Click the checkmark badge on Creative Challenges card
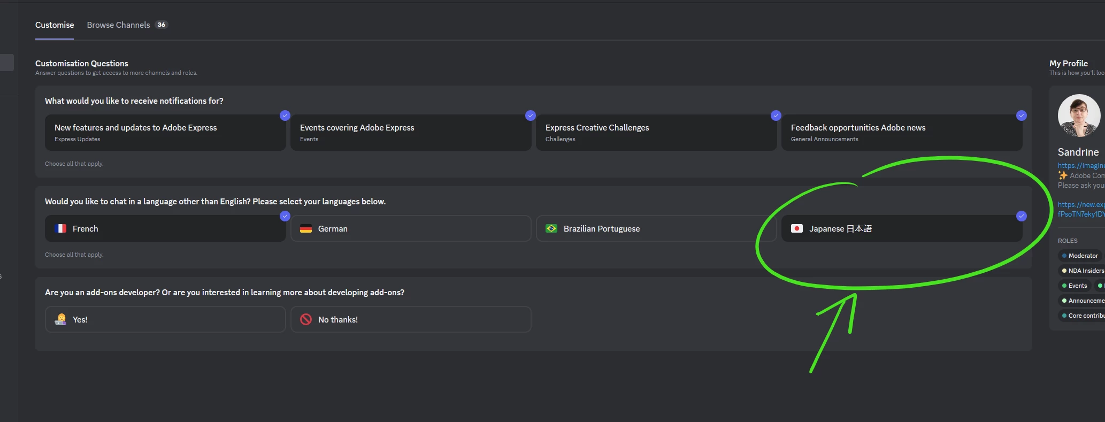Image resolution: width=1105 pixels, height=422 pixels. (x=776, y=116)
